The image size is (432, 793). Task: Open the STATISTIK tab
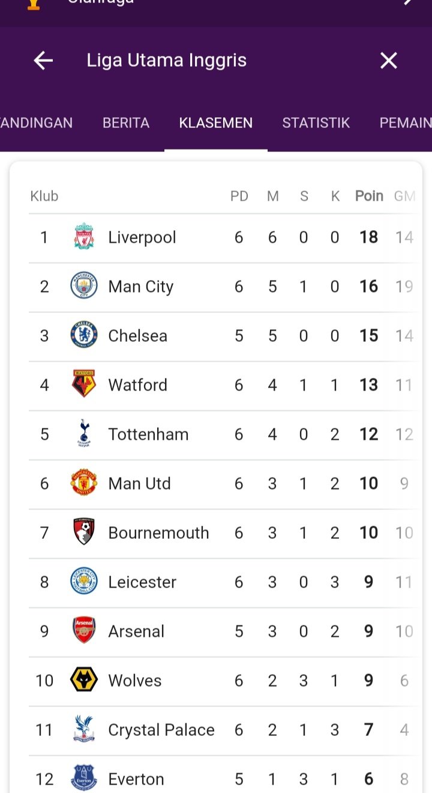(x=316, y=123)
